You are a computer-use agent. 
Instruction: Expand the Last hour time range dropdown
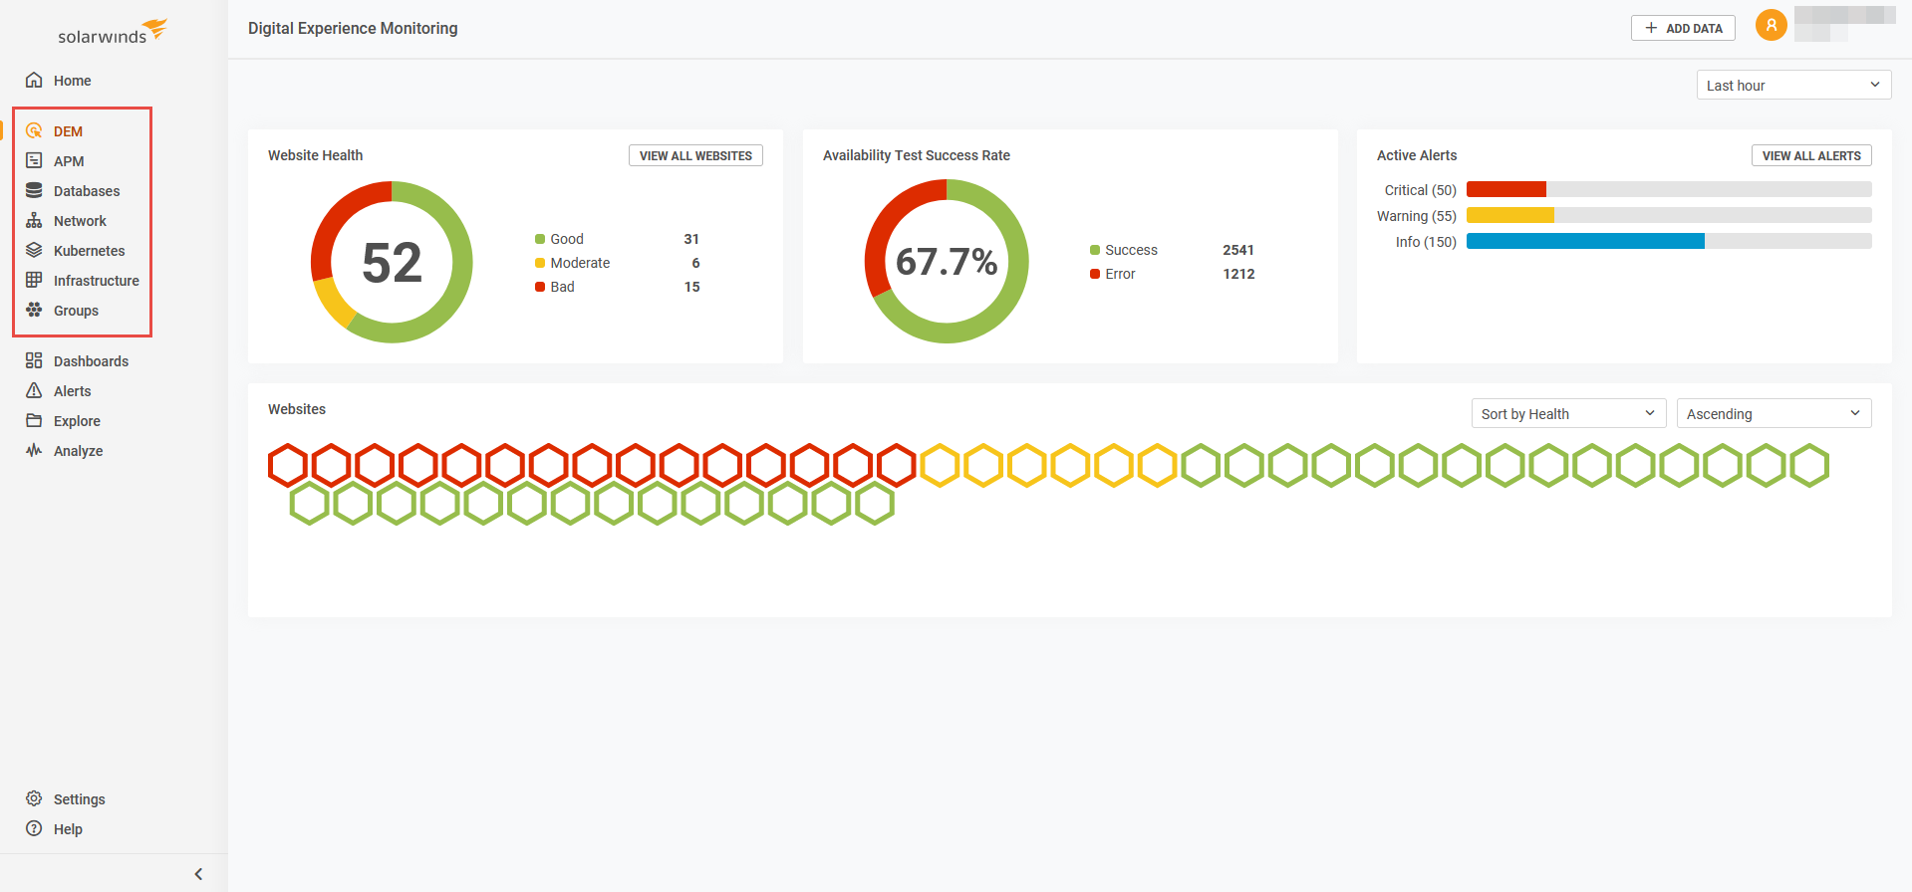pyautogui.click(x=1792, y=86)
